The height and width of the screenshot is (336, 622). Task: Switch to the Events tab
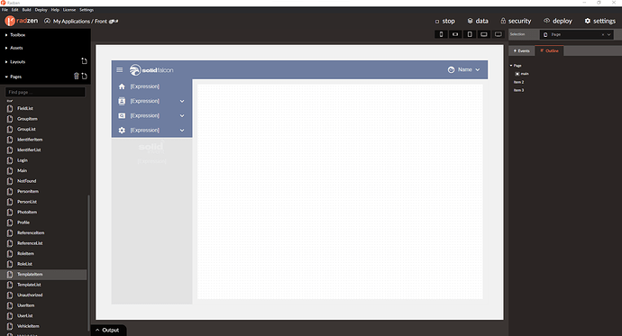click(522, 50)
